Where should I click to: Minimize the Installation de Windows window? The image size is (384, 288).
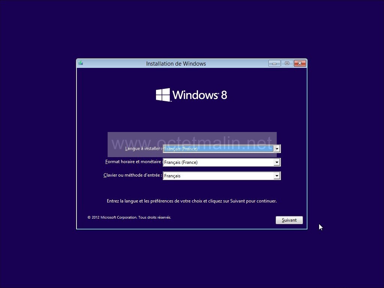[x=274, y=63]
